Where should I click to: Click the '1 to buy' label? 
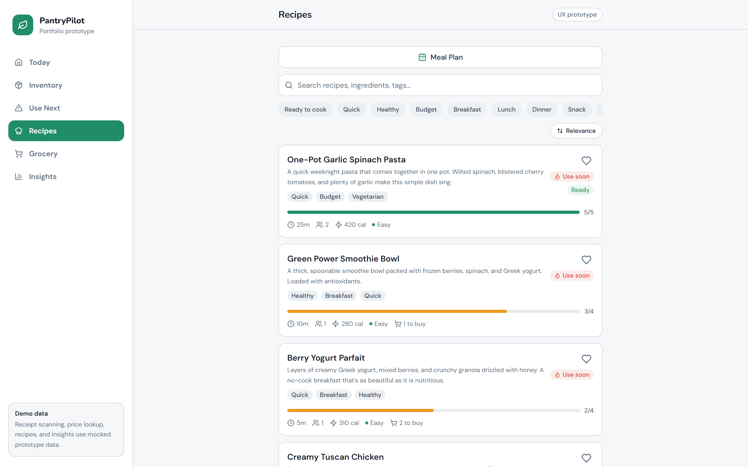(414, 324)
